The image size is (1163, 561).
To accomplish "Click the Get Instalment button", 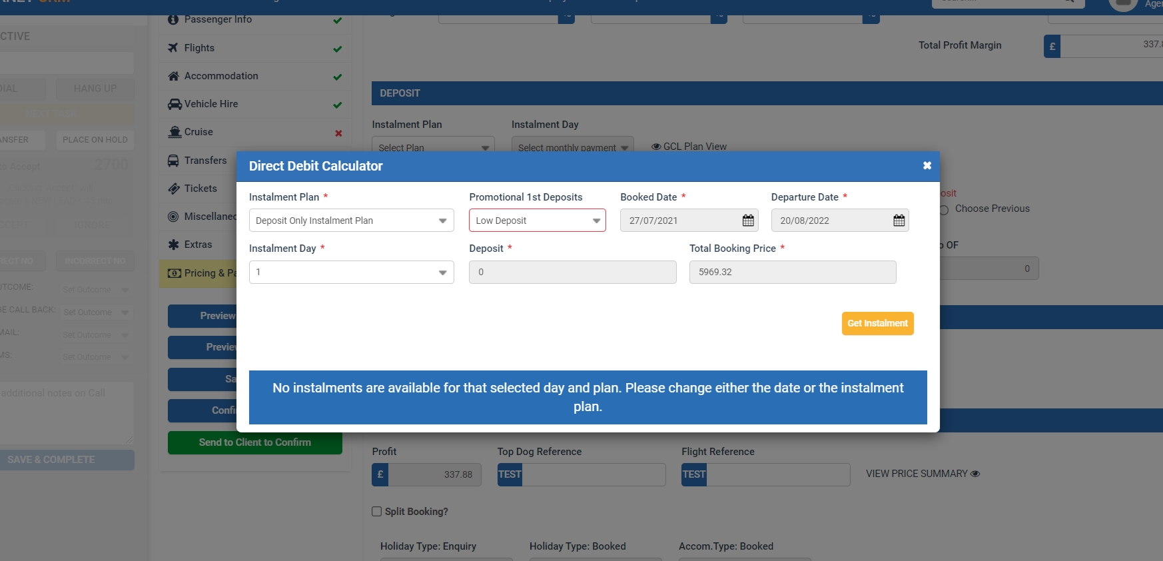I will [878, 324].
